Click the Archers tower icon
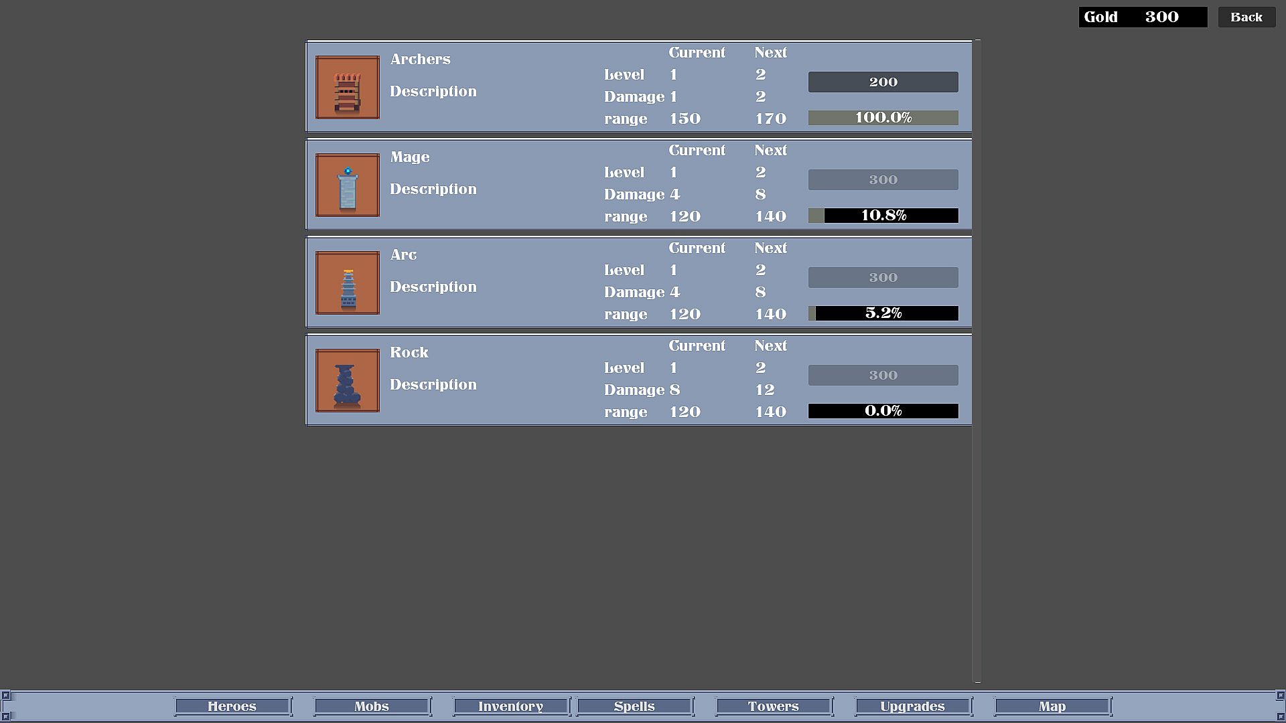The height and width of the screenshot is (723, 1286). point(347,87)
